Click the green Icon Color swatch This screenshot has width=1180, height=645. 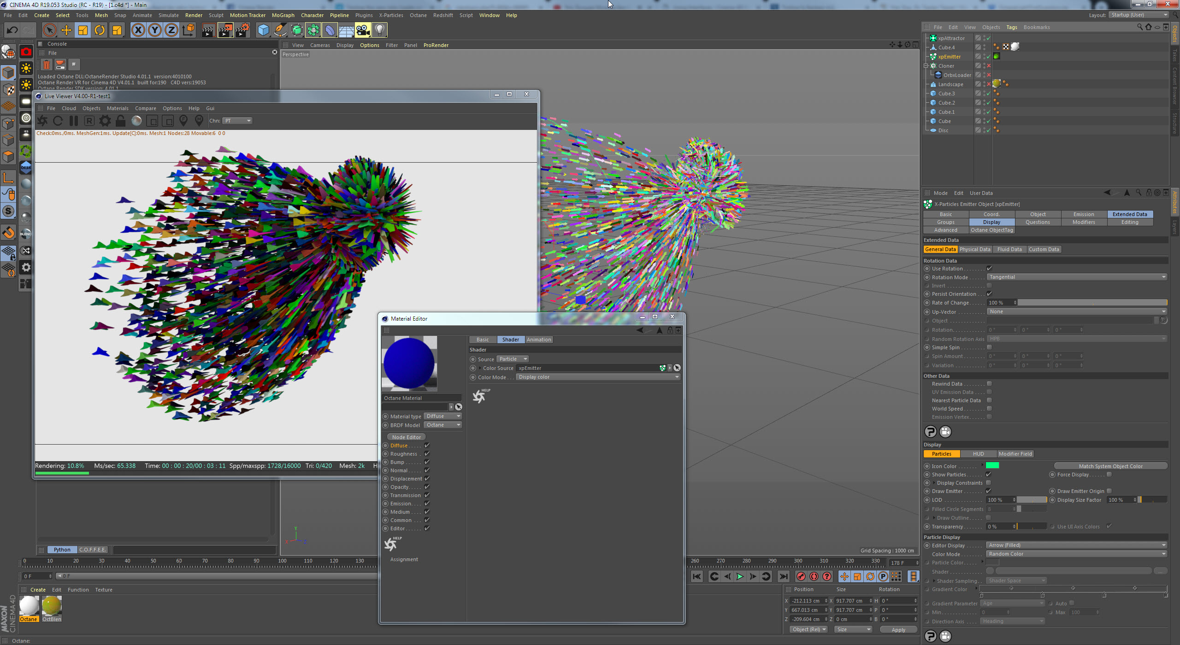coord(992,465)
